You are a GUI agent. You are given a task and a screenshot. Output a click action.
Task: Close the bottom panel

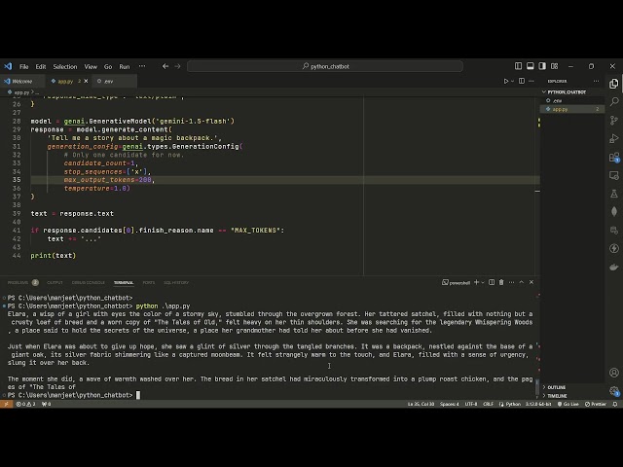(x=531, y=282)
